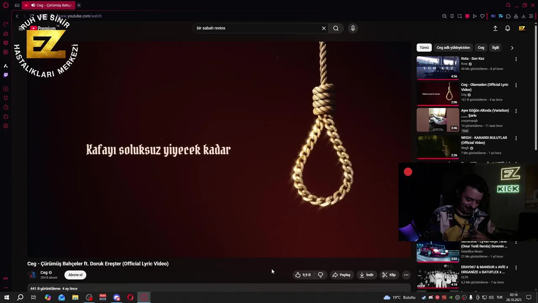The height and width of the screenshot is (303, 538).
Task: Click the pin icon in address bar
Action: point(452,16)
